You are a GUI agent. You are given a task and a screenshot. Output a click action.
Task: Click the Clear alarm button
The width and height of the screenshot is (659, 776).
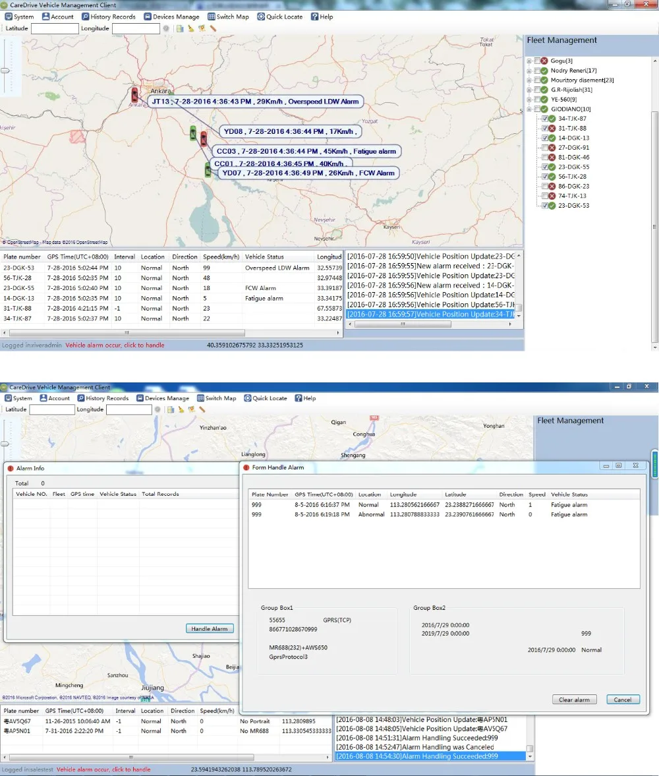click(575, 700)
